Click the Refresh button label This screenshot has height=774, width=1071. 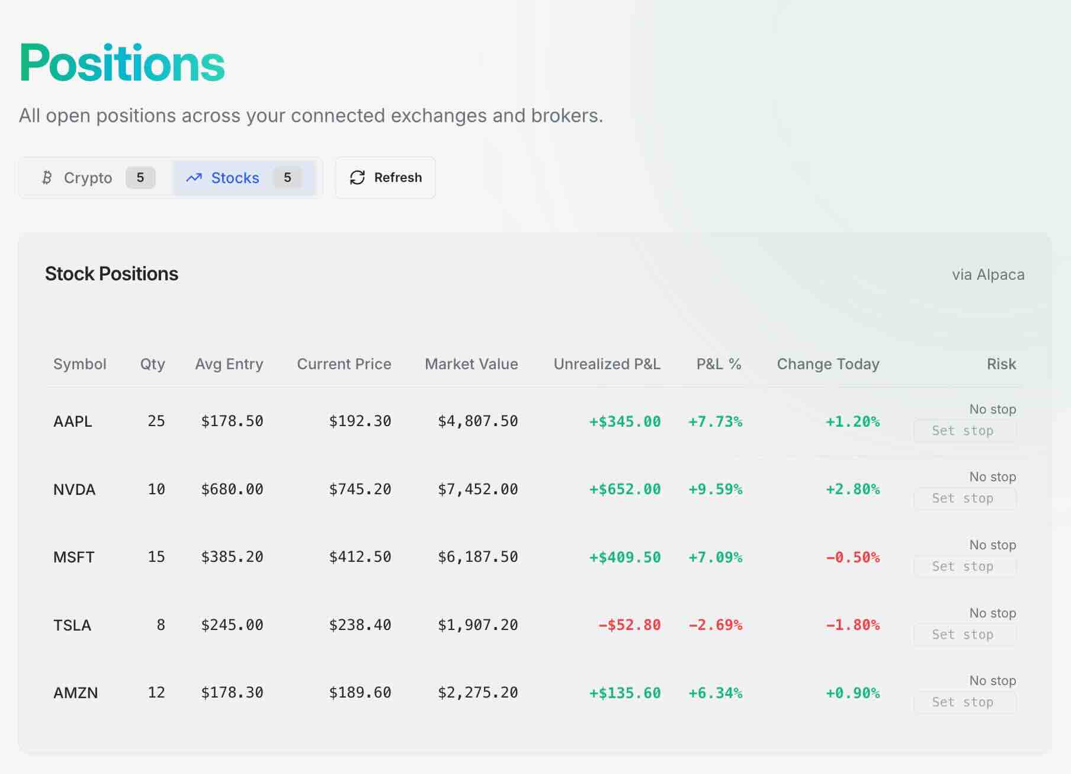[x=398, y=178]
